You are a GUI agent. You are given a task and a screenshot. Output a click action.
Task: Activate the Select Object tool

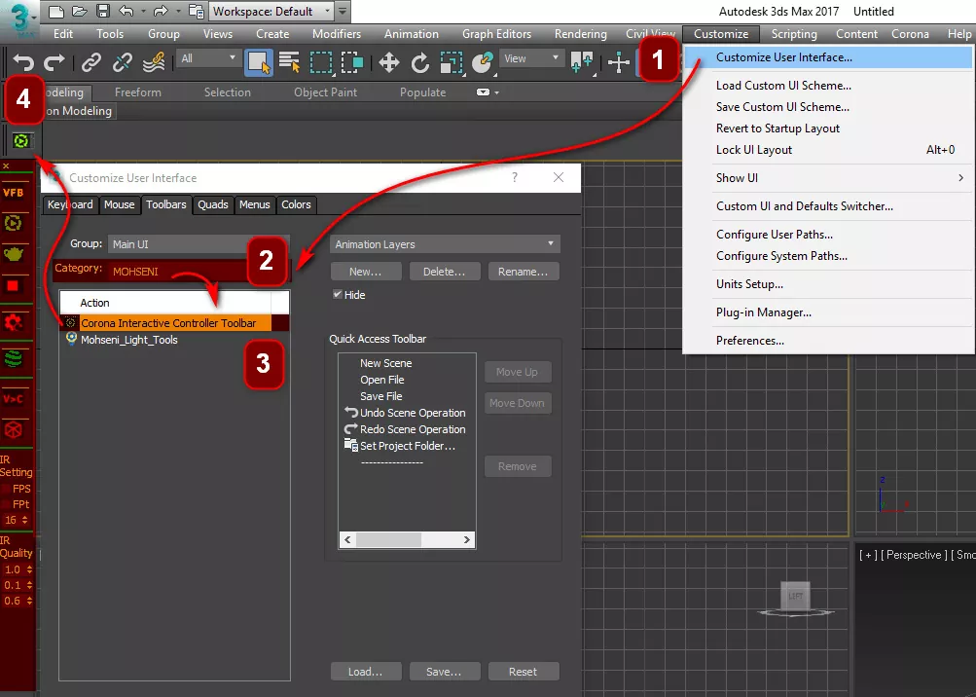259,62
